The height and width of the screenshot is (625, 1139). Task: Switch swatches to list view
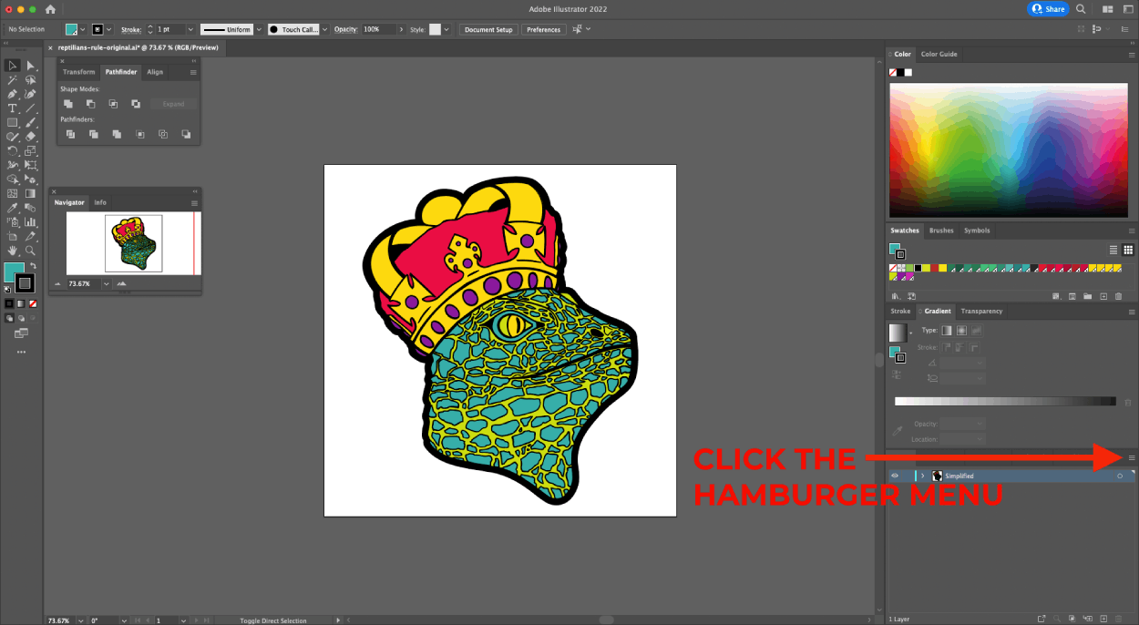1113,250
